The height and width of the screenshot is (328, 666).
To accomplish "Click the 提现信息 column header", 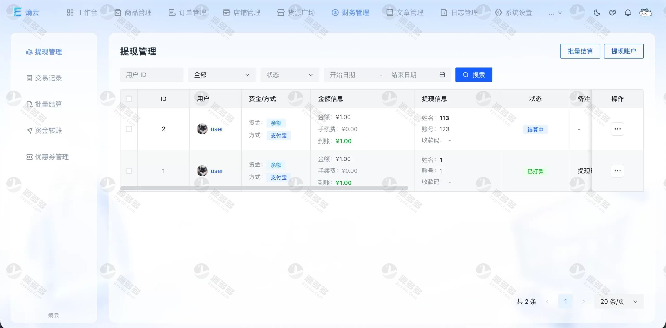I will pos(434,99).
